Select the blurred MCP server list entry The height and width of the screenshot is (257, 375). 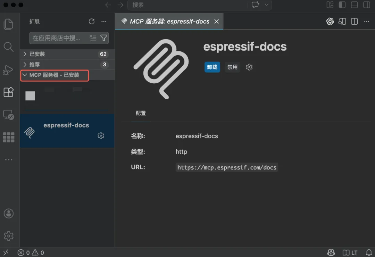67,96
